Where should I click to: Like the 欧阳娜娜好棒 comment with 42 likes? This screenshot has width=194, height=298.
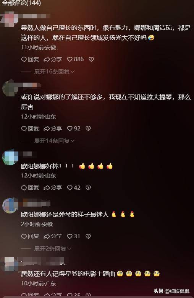pyautogui.click(x=74, y=188)
